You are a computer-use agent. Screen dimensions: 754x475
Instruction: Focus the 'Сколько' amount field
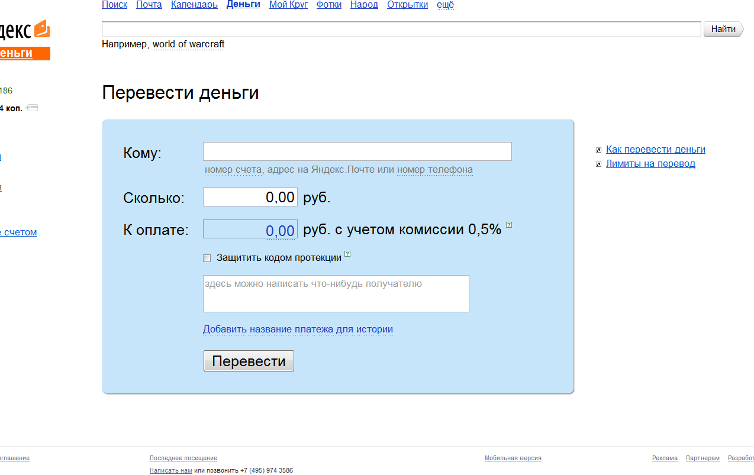pyautogui.click(x=250, y=197)
